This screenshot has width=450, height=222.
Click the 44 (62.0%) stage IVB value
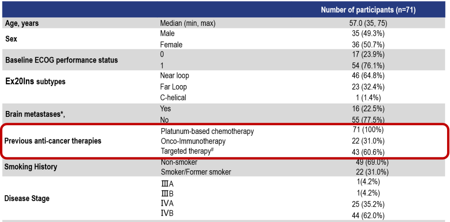[368, 216]
